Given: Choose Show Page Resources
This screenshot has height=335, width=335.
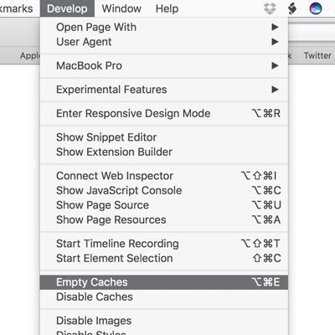Looking at the screenshot, I should 164,220.
